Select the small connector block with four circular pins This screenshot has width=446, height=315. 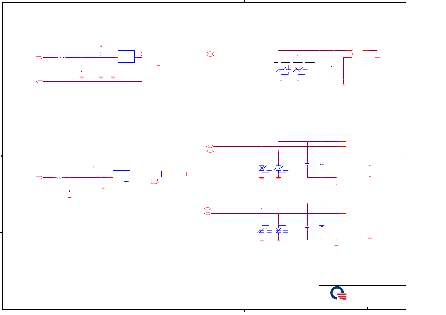pos(357,54)
